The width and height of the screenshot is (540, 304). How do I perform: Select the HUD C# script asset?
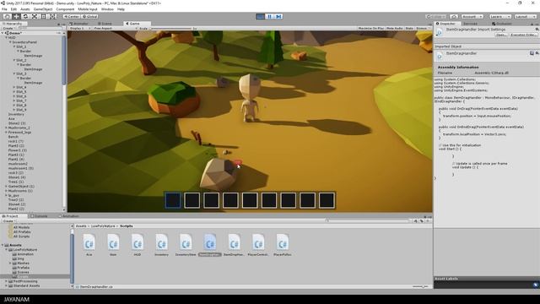click(x=137, y=244)
